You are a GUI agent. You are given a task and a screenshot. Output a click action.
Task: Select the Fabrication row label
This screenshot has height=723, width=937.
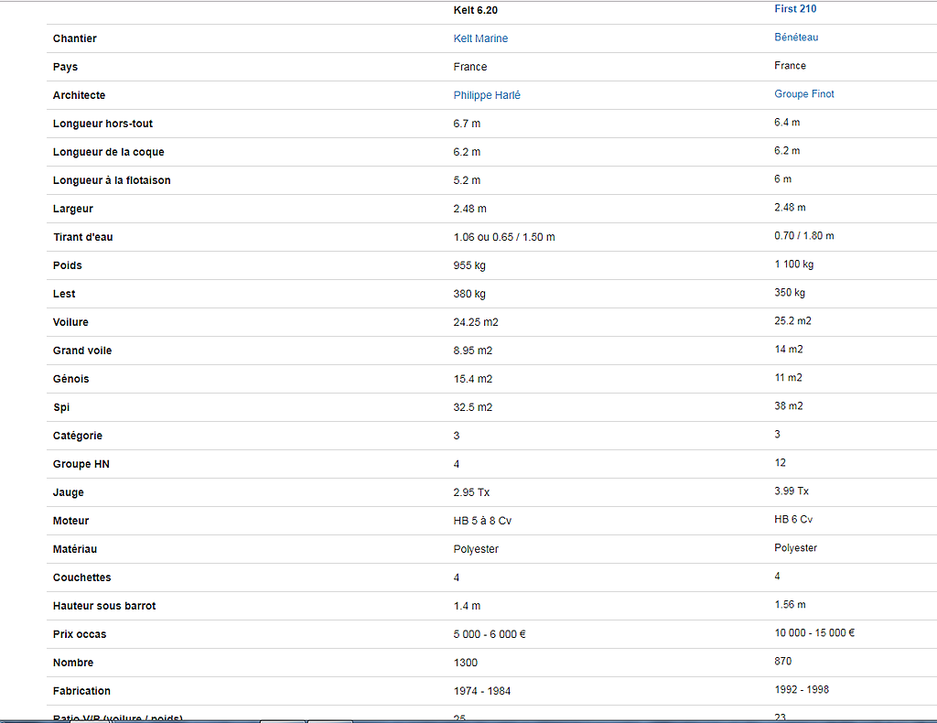pyautogui.click(x=81, y=691)
